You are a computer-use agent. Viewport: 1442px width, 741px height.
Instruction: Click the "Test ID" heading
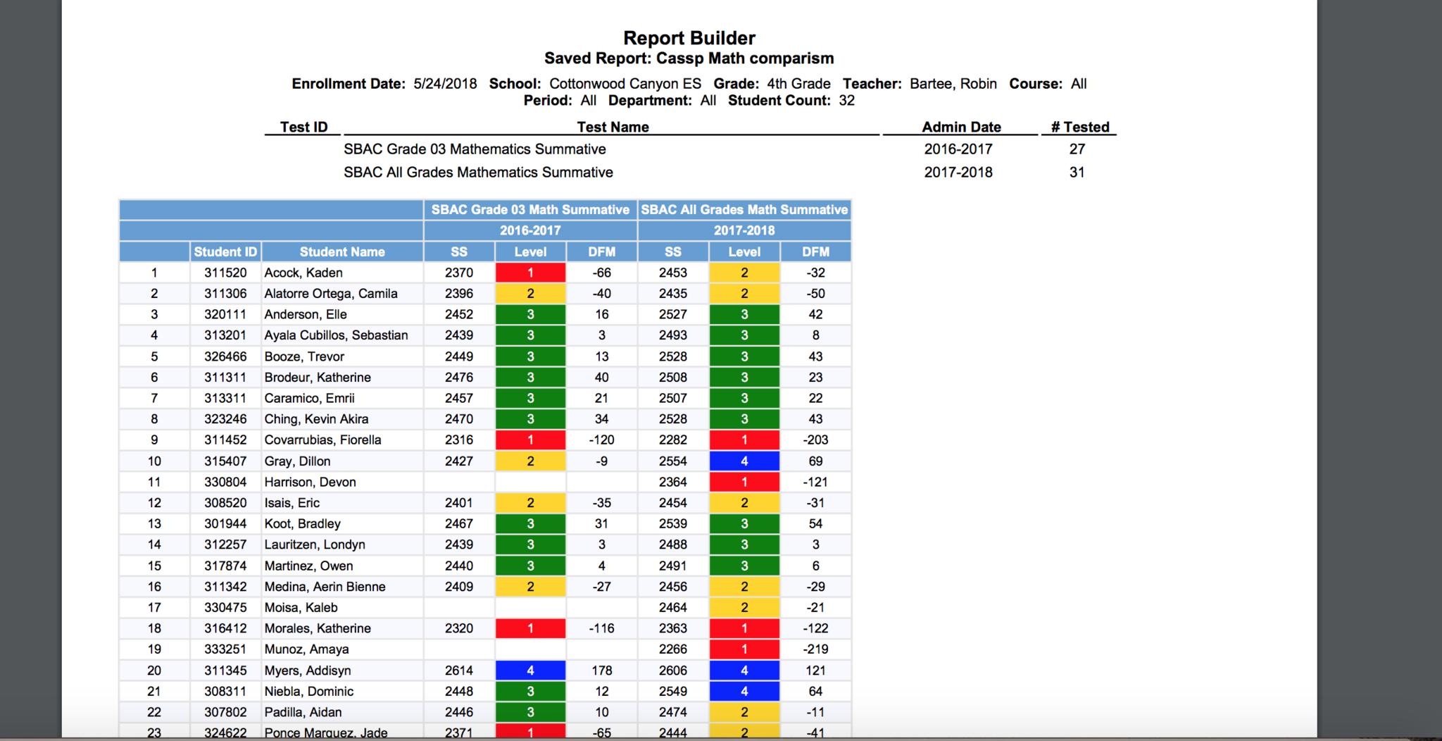tap(303, 127)
